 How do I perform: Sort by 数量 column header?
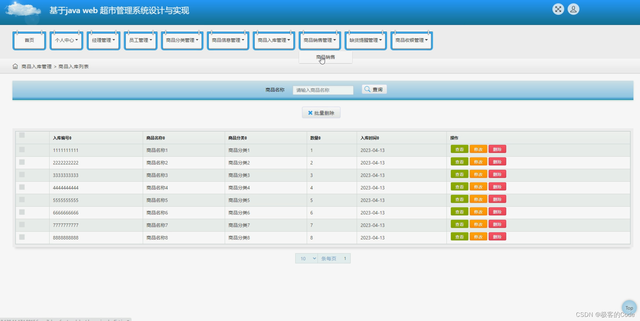coord(315,138)
